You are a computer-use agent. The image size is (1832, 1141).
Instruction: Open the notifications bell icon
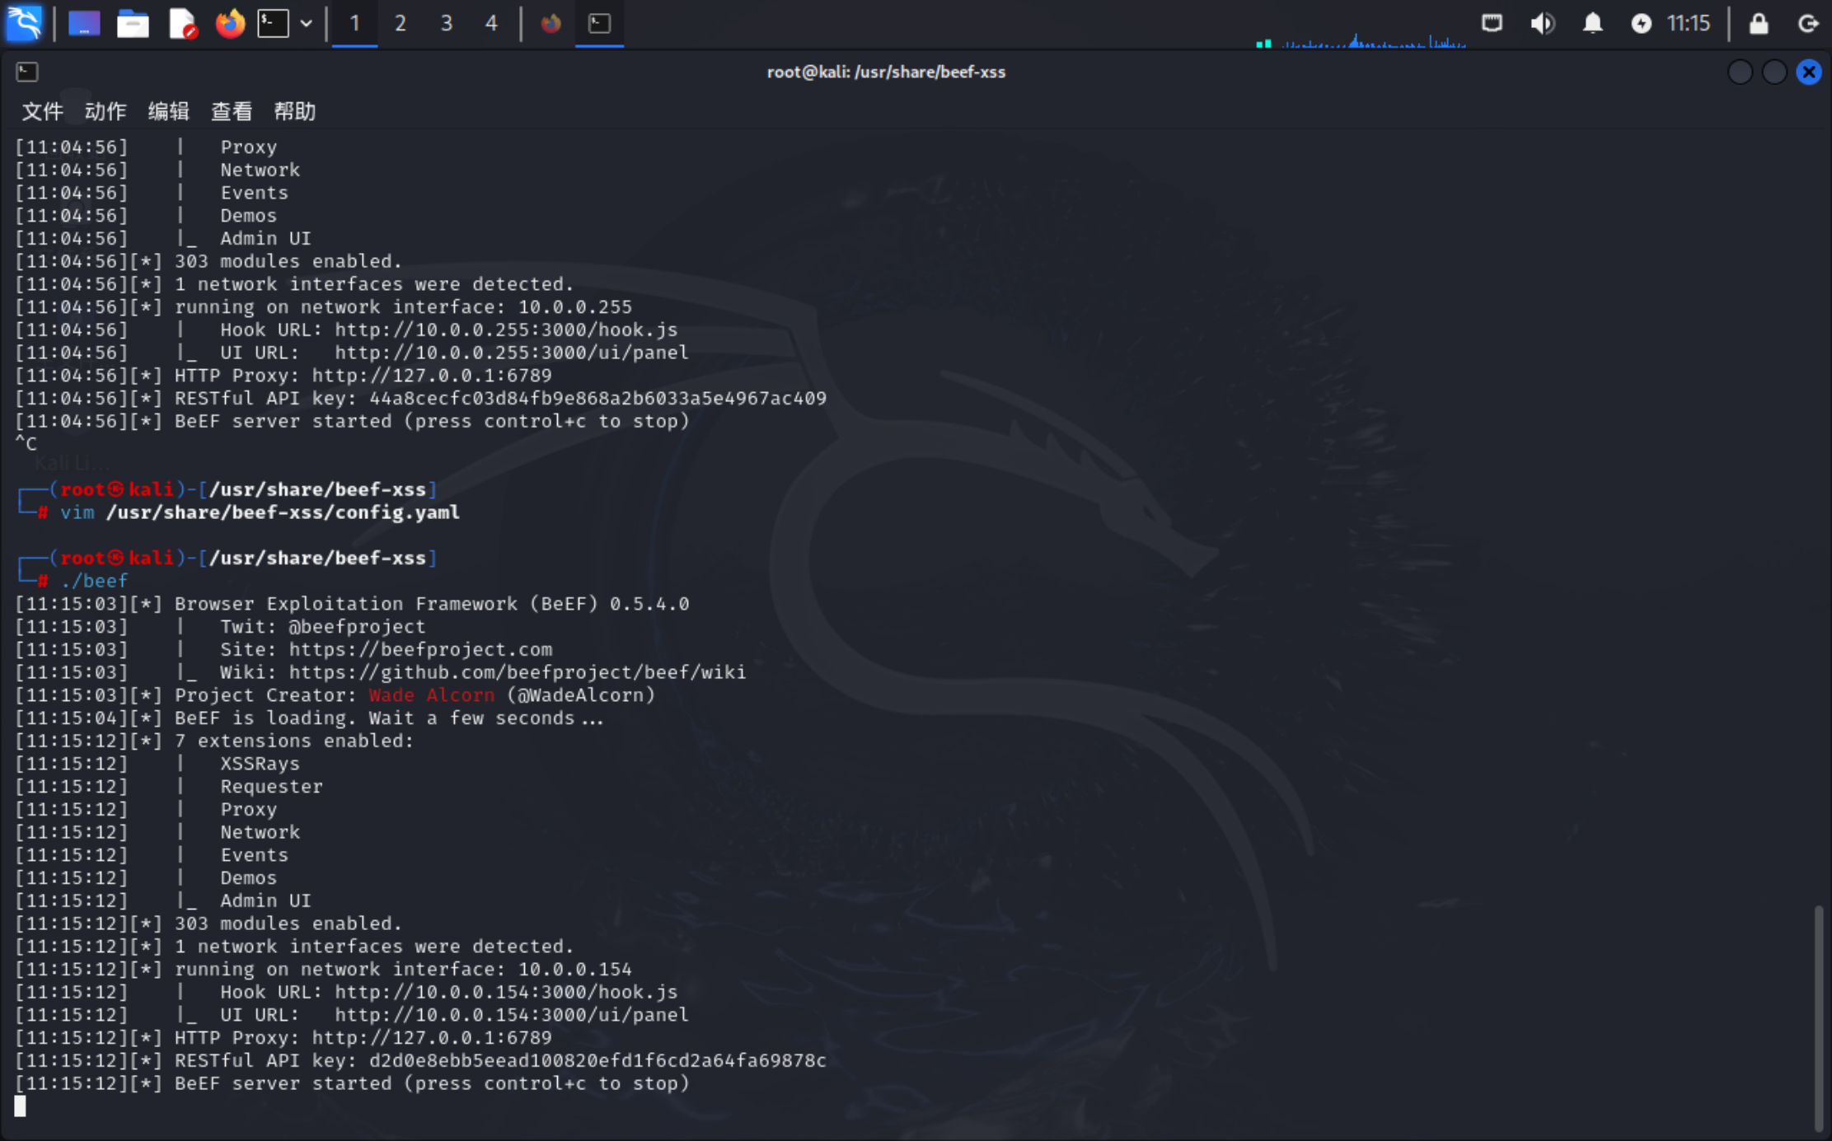click(1592, 23)
